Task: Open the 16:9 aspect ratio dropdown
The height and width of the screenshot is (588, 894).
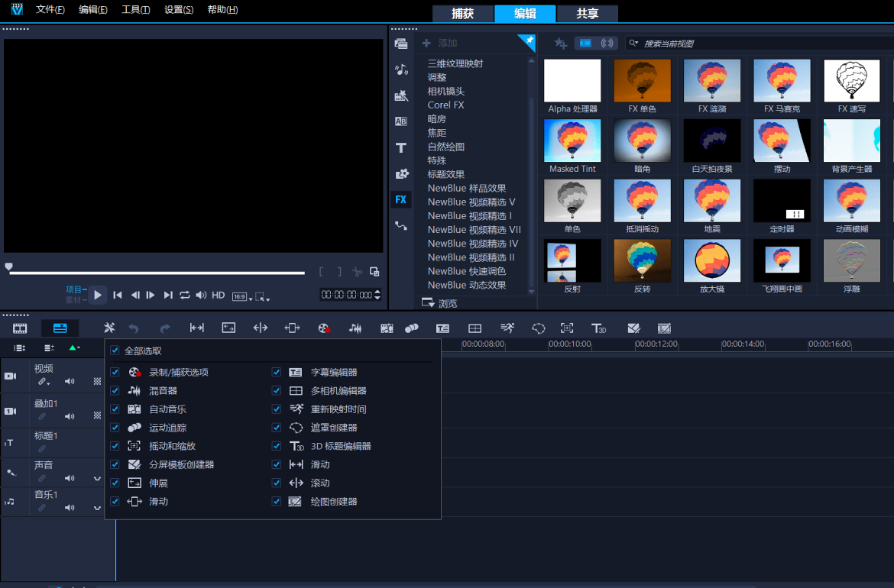Action: point(241,296)
